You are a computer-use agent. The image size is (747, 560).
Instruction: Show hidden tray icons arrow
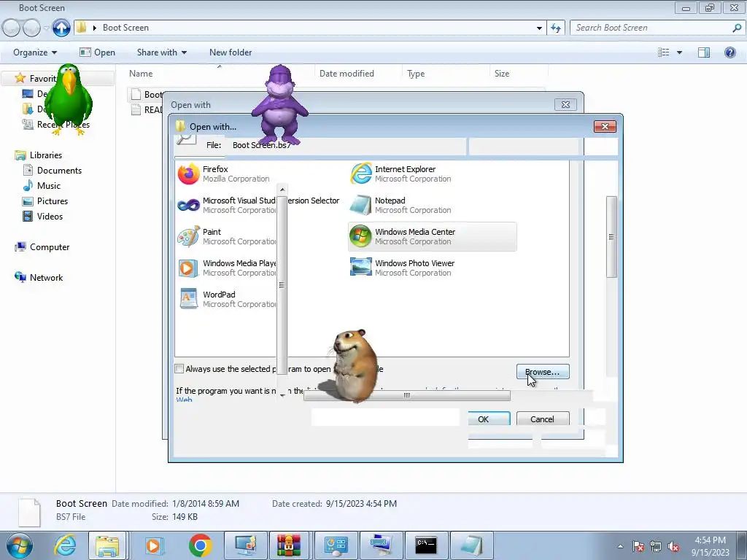click(620, 546)
